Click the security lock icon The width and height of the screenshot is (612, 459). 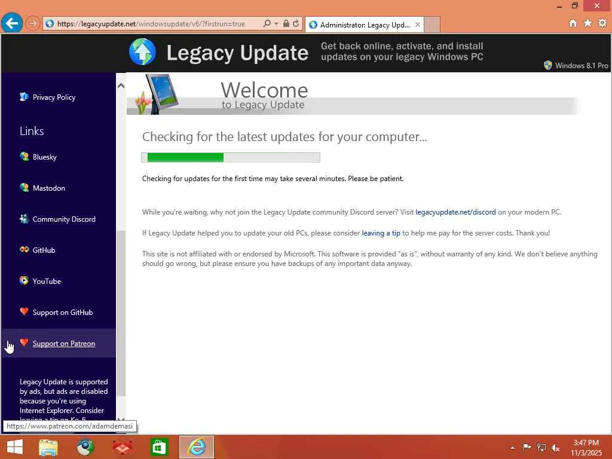(x=286, y=23)
